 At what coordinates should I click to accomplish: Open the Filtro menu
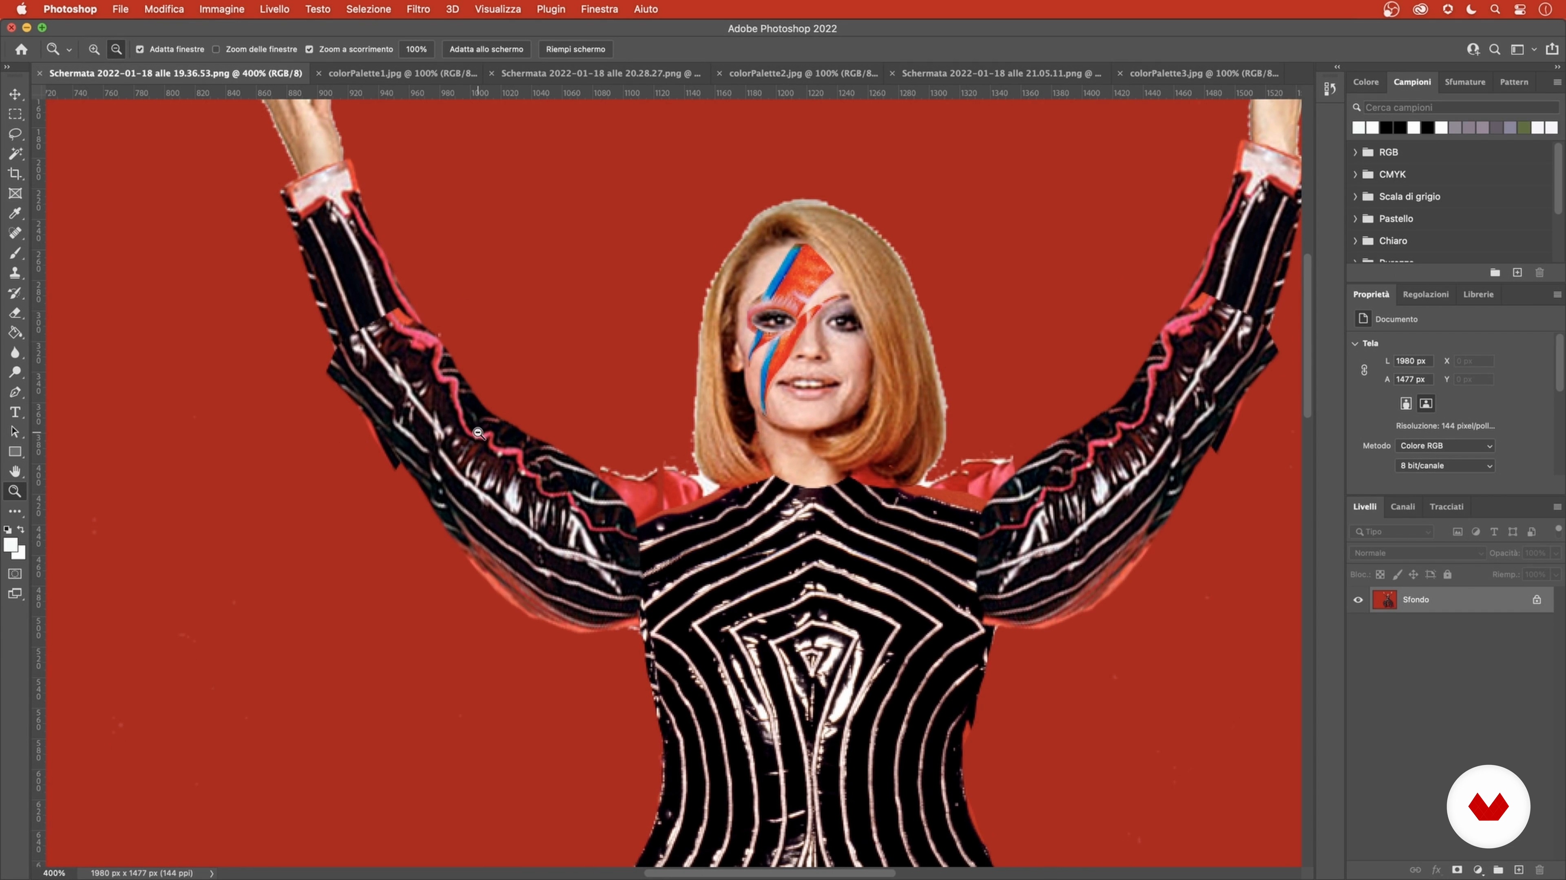[x=418, y=9]
